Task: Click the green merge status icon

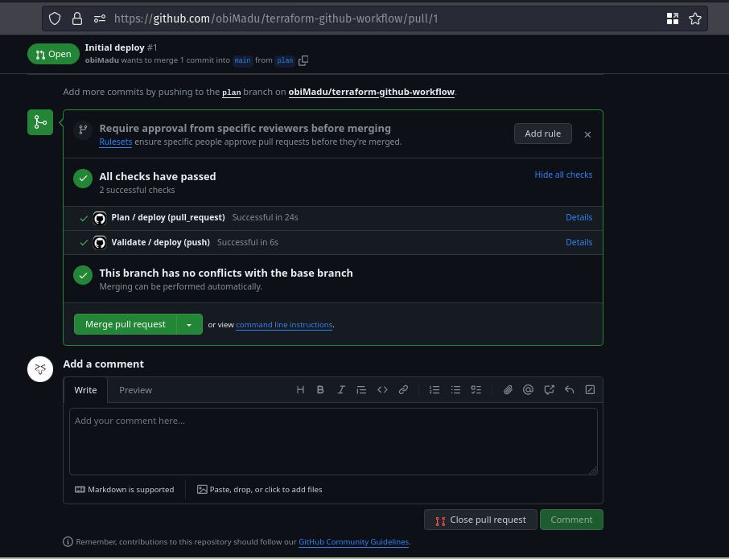Action: [40, 122]
